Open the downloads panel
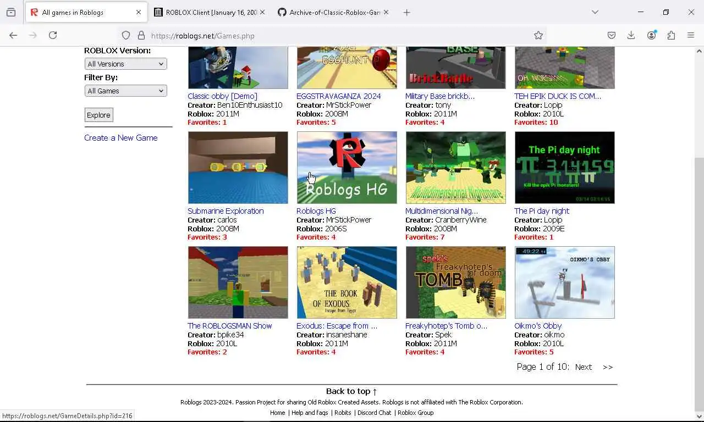This screenshot has height=422, width=704. click(631, 36)
